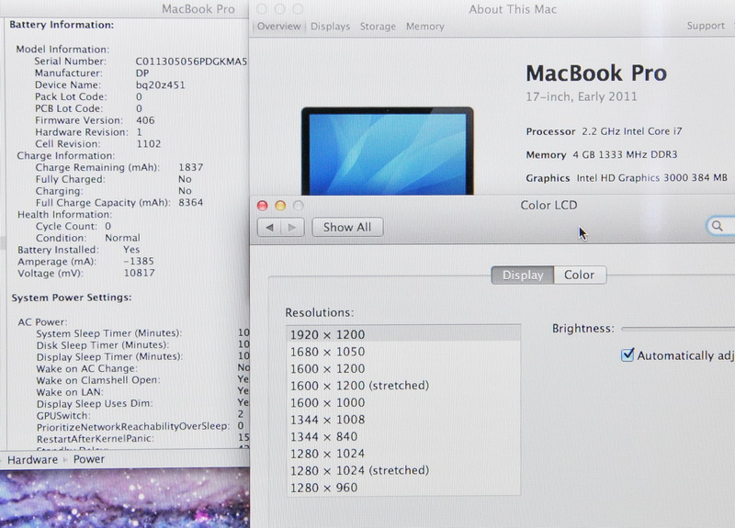Viewport: 735px width, 528px height.
Task: Click the Cycle Count row
Action: [73, 226]
